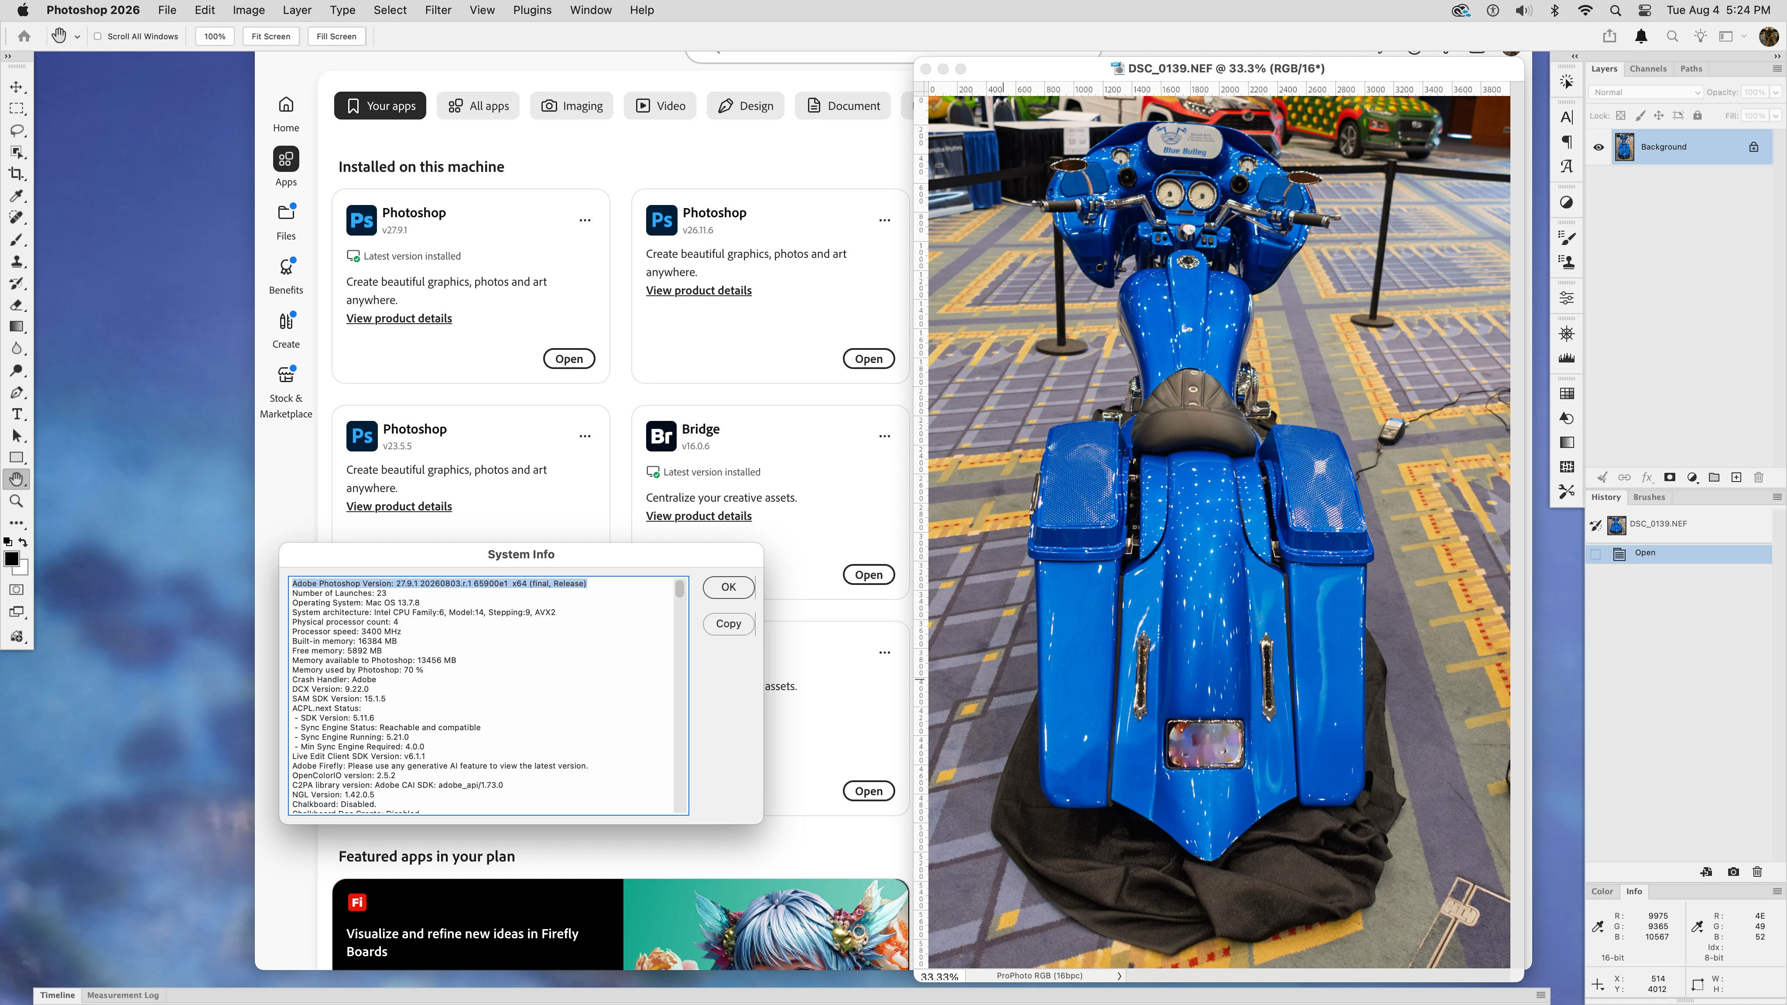Open the Layers panel menu
The width and height of the screenshot is (1787, 1005).
tap(1777, 68)
